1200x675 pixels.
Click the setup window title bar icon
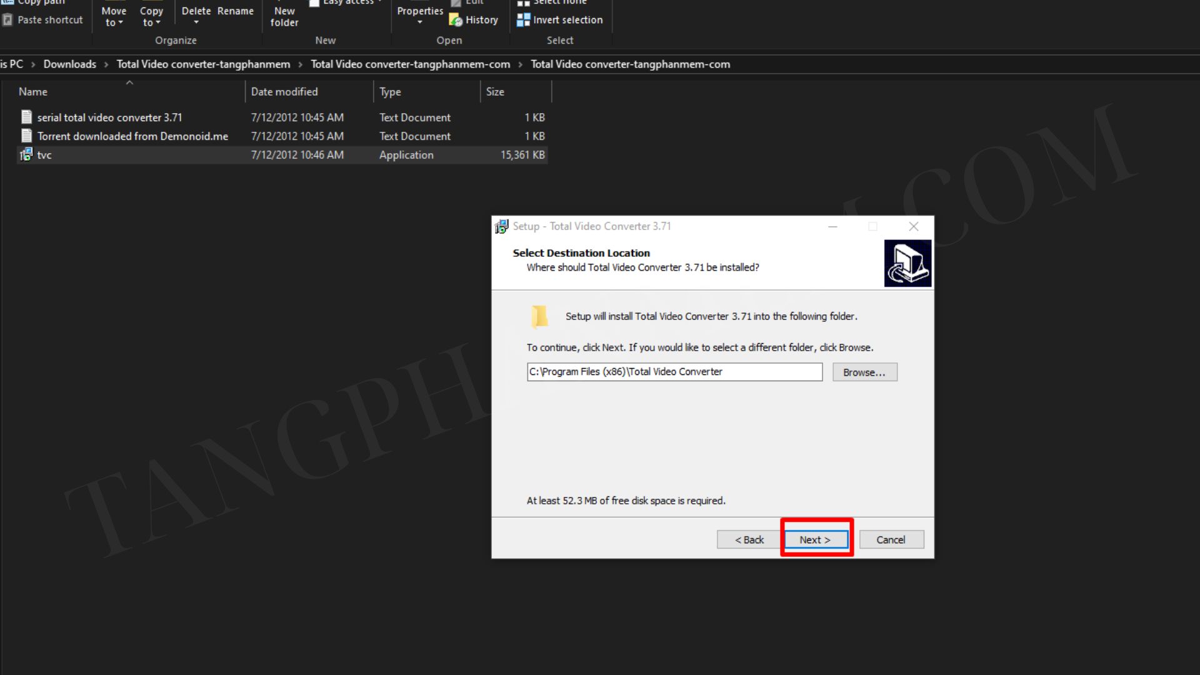pyautogui.click(x=501, y=226)
